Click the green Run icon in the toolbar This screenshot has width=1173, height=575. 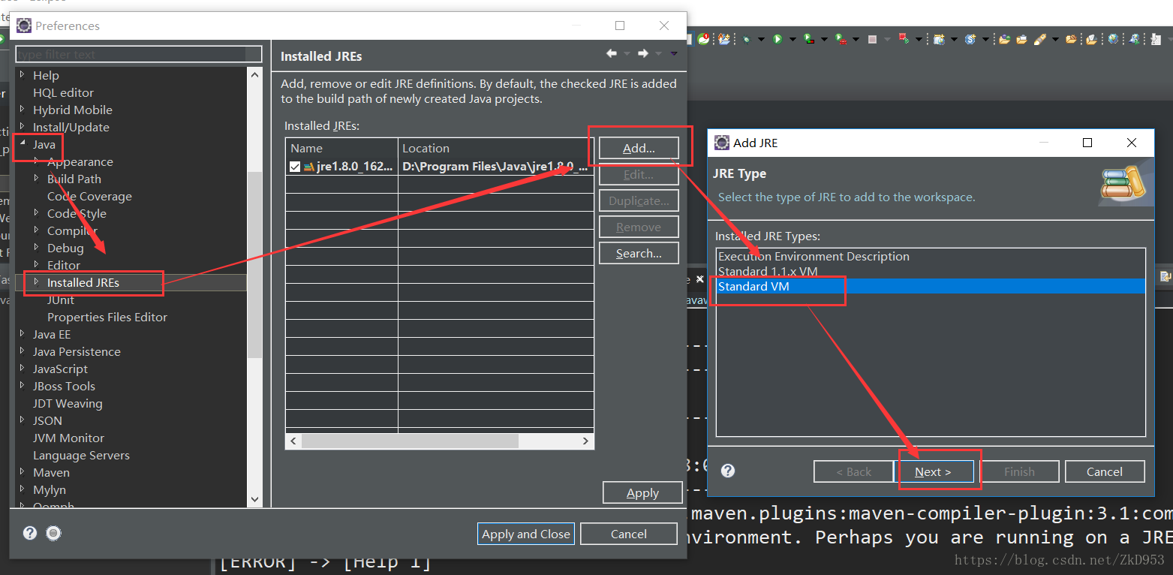(x=777, y=39)
